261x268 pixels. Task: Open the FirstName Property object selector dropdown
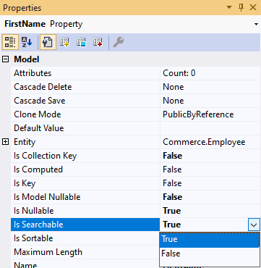(x=256, y=24)
